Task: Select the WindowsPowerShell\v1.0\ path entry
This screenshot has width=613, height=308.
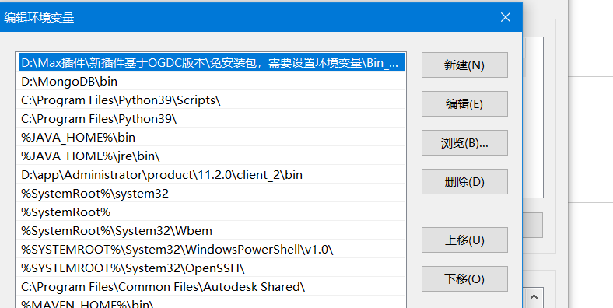Action: tap(211, 250)
